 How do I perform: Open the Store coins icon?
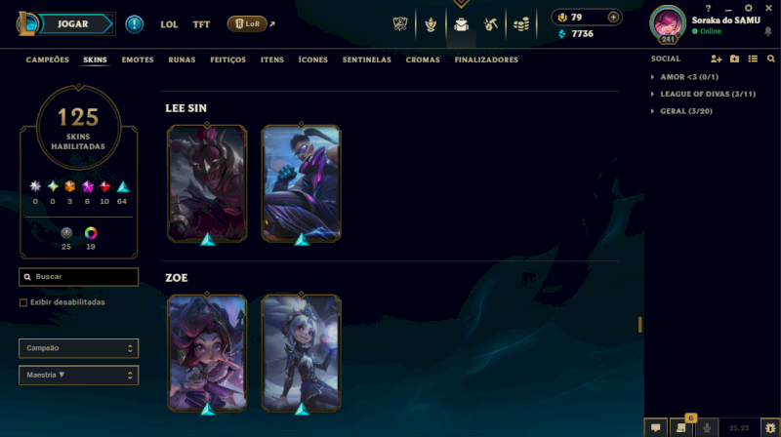click(x=521, y=23)
